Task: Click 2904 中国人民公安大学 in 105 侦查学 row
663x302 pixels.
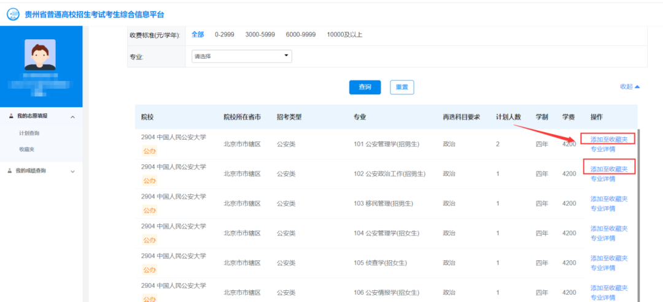Action: pos(174,255)
